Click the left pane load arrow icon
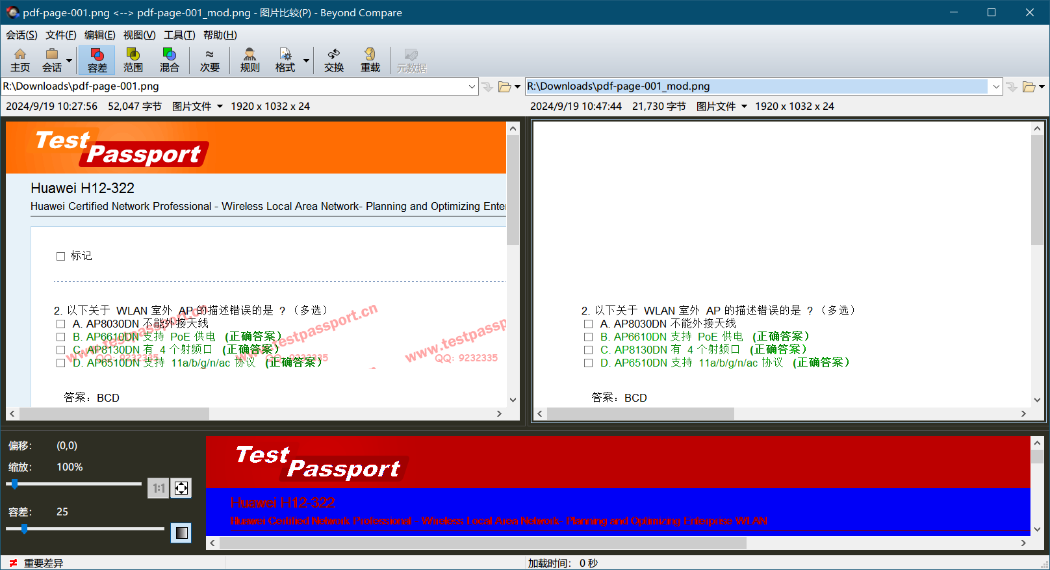 [488, 86]
